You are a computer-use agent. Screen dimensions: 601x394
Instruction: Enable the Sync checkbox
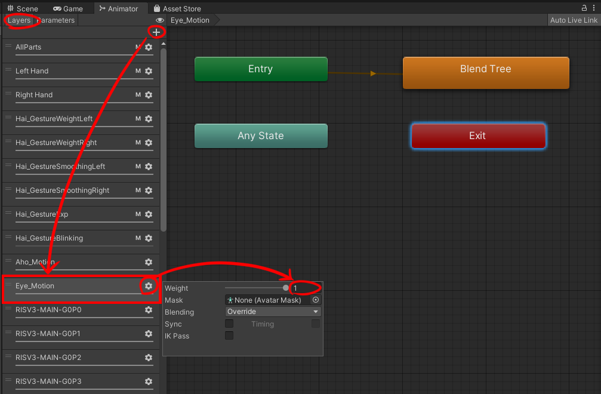(229, 324)
